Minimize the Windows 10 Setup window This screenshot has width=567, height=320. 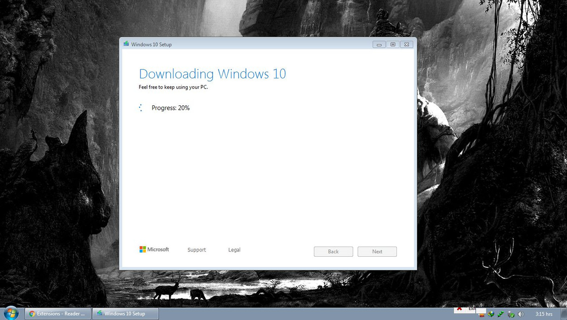click(379, 44)
